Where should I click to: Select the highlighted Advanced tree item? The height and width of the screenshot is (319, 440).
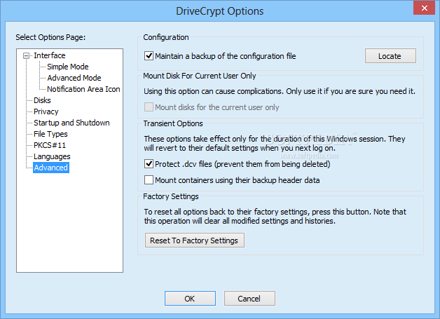[50, 168]
